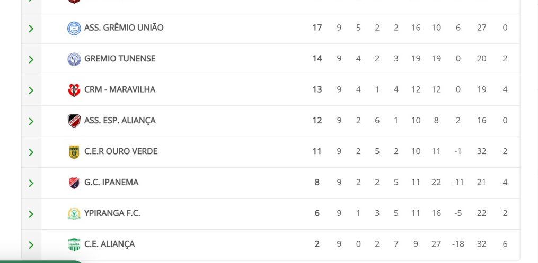Click the C.E. Aliança team crest
This screenshot has width=538, height=263.
pyautogui.click(x=74, y=244)
